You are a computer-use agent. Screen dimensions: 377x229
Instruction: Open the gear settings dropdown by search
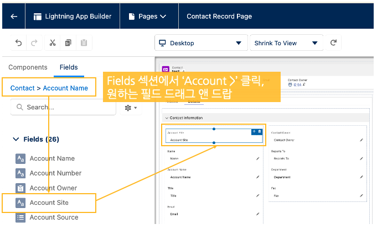point(131,108)
